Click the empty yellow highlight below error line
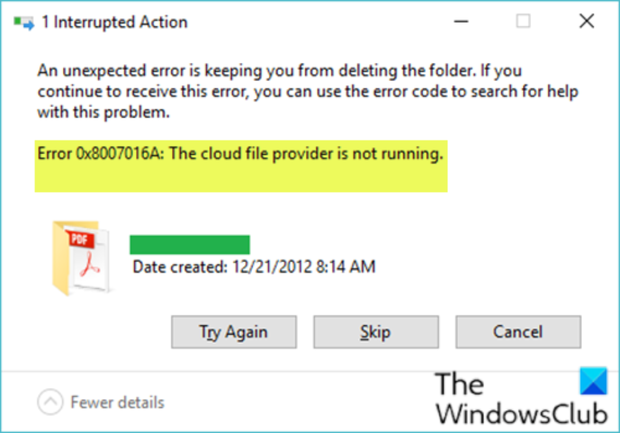Viewport: 620px width, 433px height. click(x=240, y=178)
